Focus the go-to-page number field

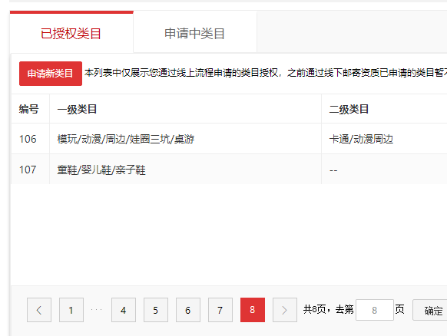tap(375, 310)
